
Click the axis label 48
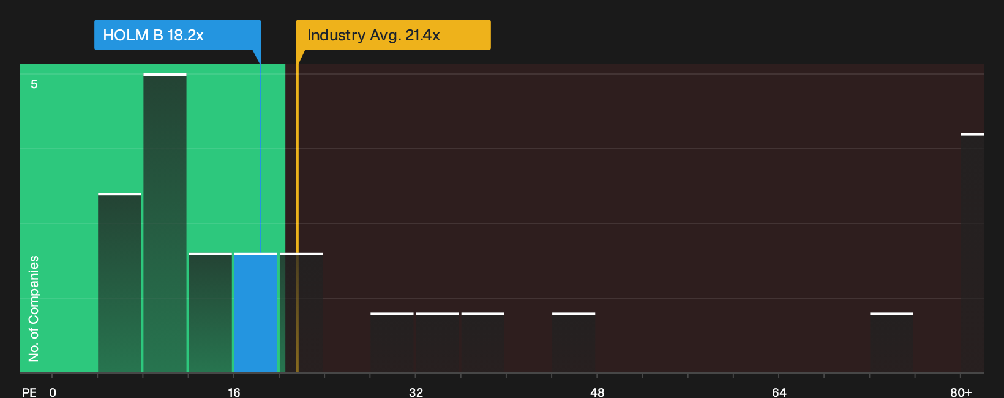pyautogui.click(x=598, y=392)
